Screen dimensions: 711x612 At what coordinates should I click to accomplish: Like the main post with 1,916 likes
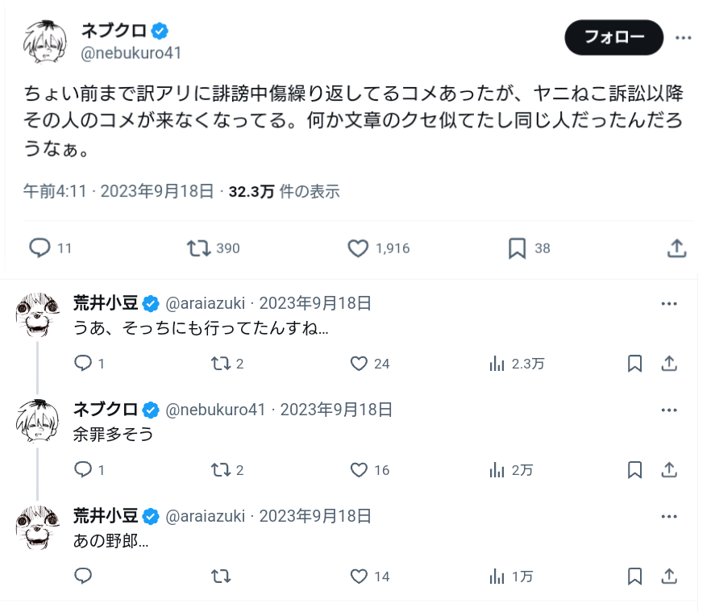[x=358, y=248]
